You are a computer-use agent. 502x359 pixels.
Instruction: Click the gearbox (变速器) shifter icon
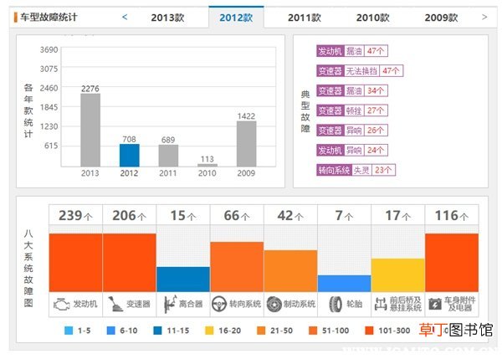click(115, 304)
